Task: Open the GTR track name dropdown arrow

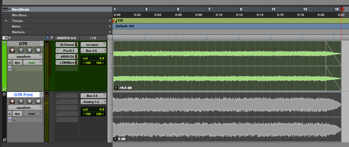Action: point(42,43)
